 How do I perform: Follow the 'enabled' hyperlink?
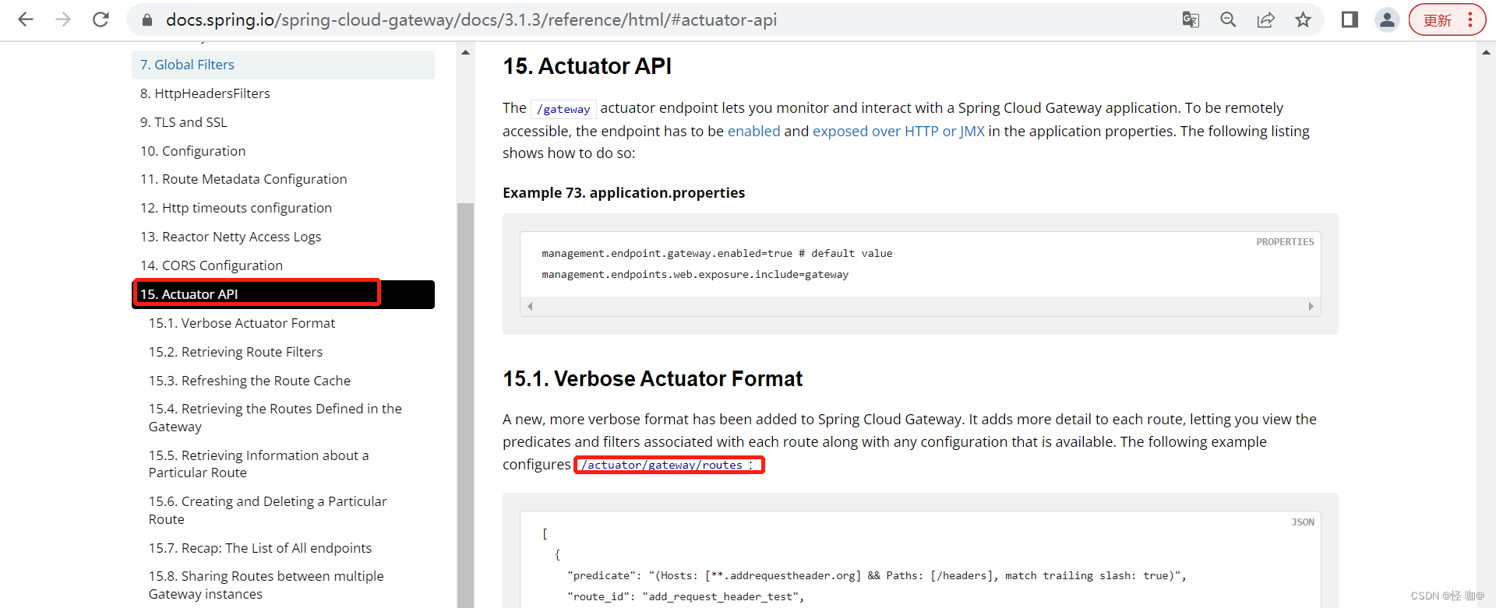(753, 131)
